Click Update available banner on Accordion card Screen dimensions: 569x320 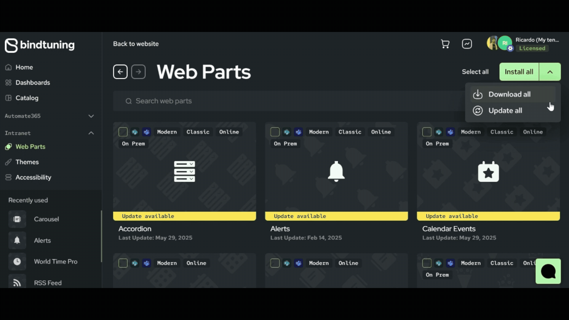point(184,216)
